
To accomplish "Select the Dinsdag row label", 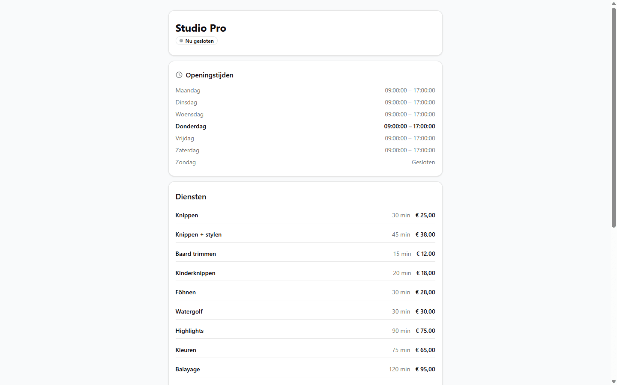I will click(x=186, y=102).
